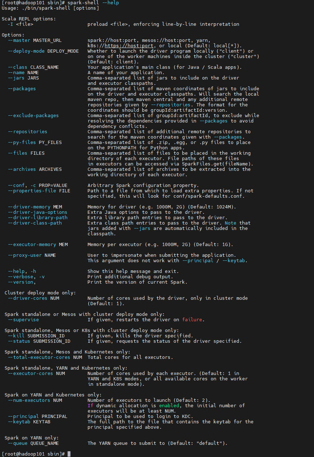Click the --verbose, -v option text
Viewport: 314px width, 457px height.
click(x=26, y=276)
